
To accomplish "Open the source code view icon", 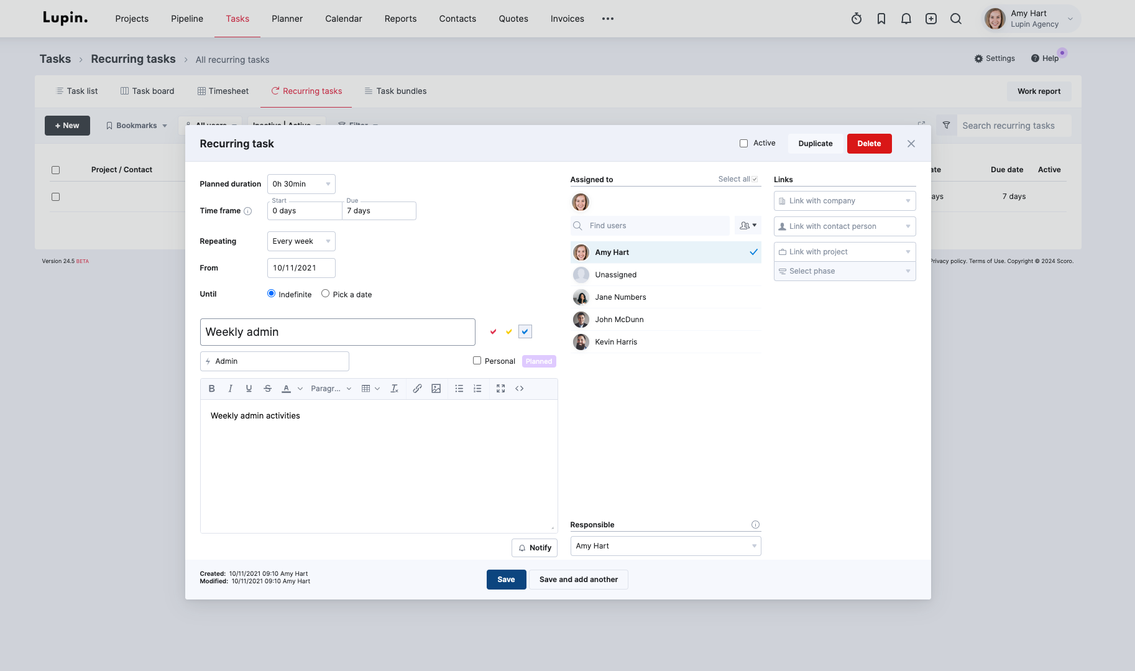I will [519, 389].
